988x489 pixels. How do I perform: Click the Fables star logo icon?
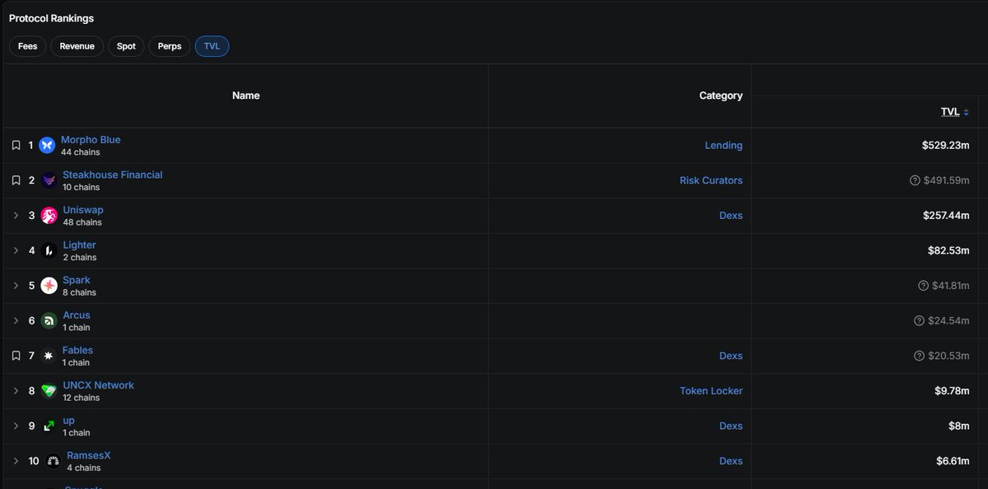[49, 356]
